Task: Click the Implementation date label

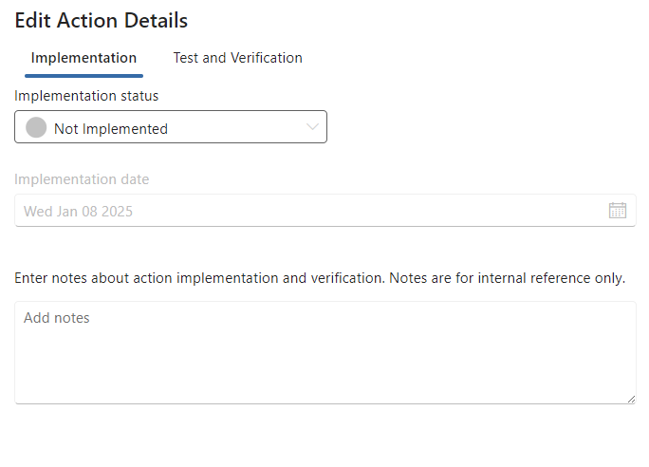Action: (x=82, y=179)
